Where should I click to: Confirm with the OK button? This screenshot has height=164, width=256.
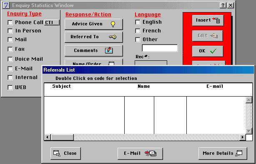(208, 51)
